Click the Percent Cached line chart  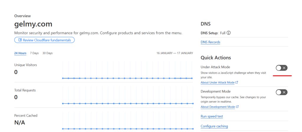pos(128,121)
